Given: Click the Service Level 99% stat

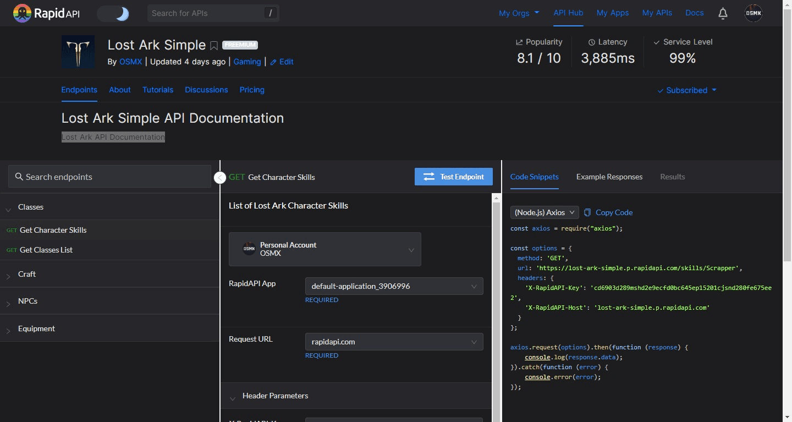Looking at the screenshot, I should [x=683, y=52].
